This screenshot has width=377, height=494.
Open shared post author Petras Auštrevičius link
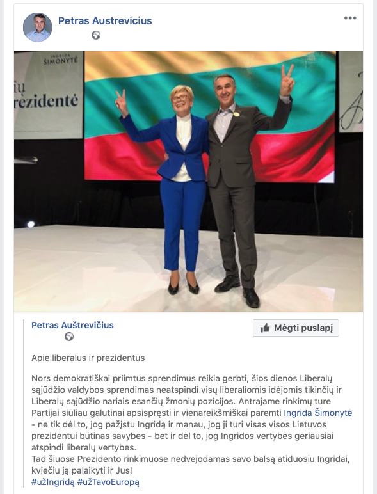pyautogui.click(x=72, y=325)
